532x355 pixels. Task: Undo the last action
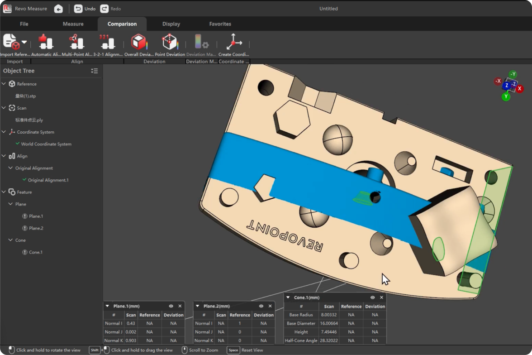(x=85, y=9)
